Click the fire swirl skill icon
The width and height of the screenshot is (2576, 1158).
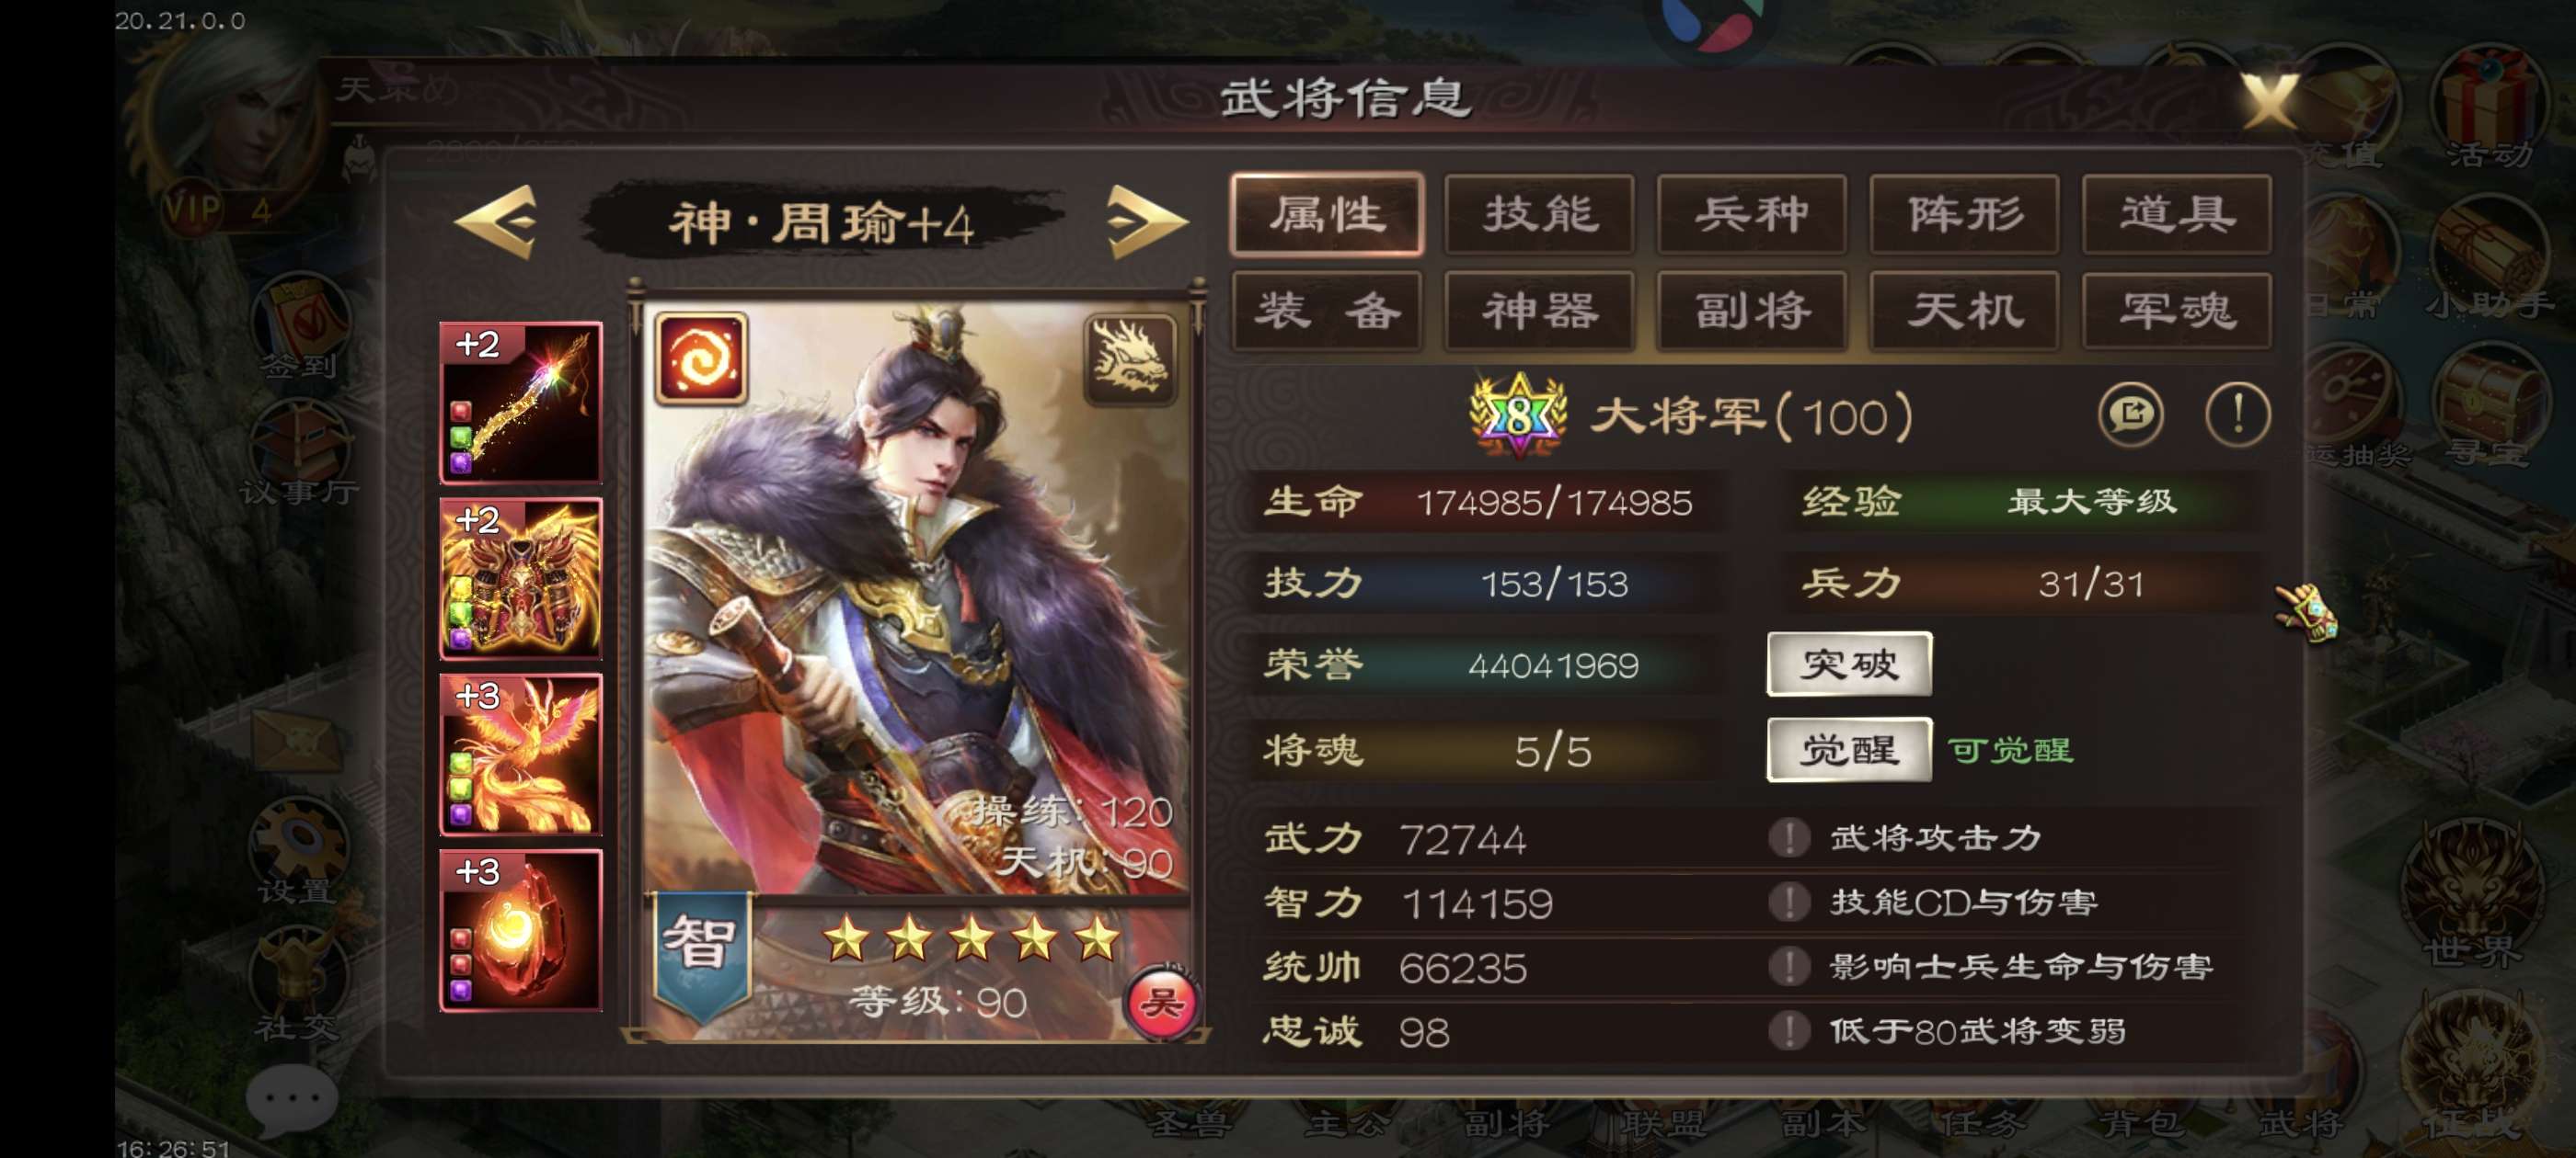(x=701, y=358)
